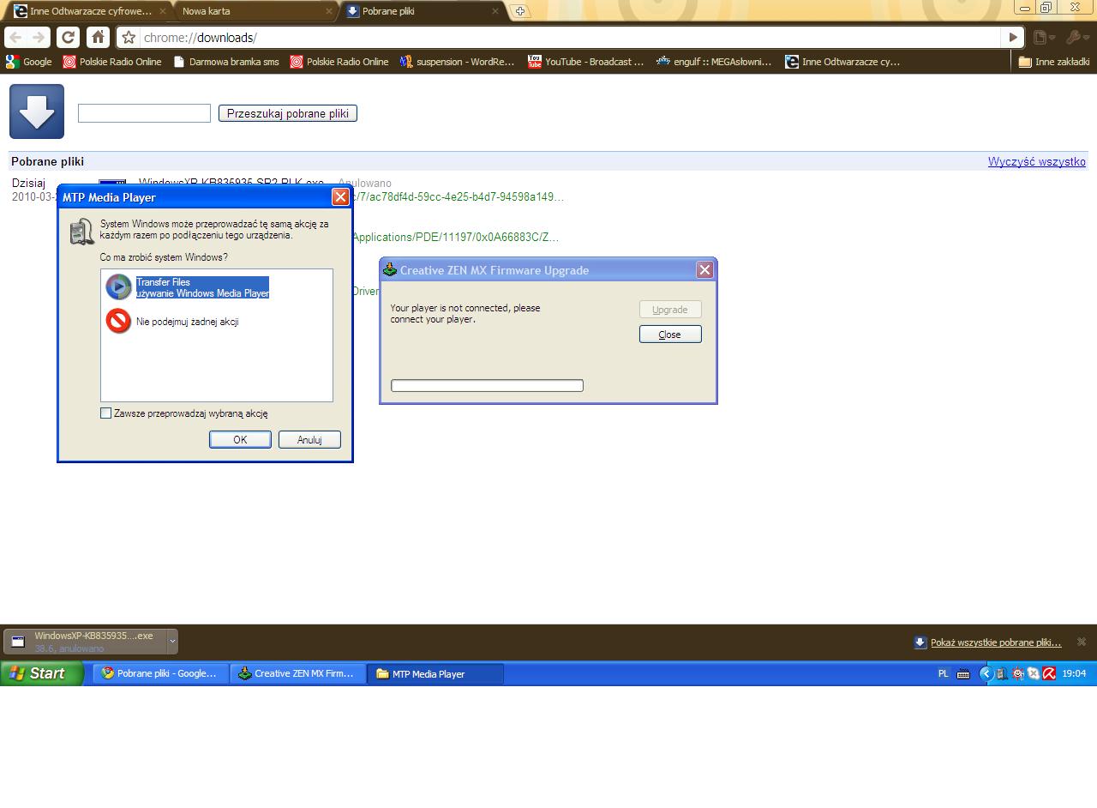Click the go arrow in the address bar

point(1013,38)
